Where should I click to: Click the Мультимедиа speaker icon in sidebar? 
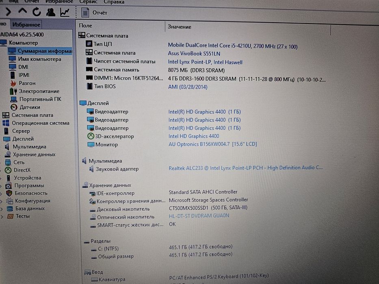click(x=7, y=146)
